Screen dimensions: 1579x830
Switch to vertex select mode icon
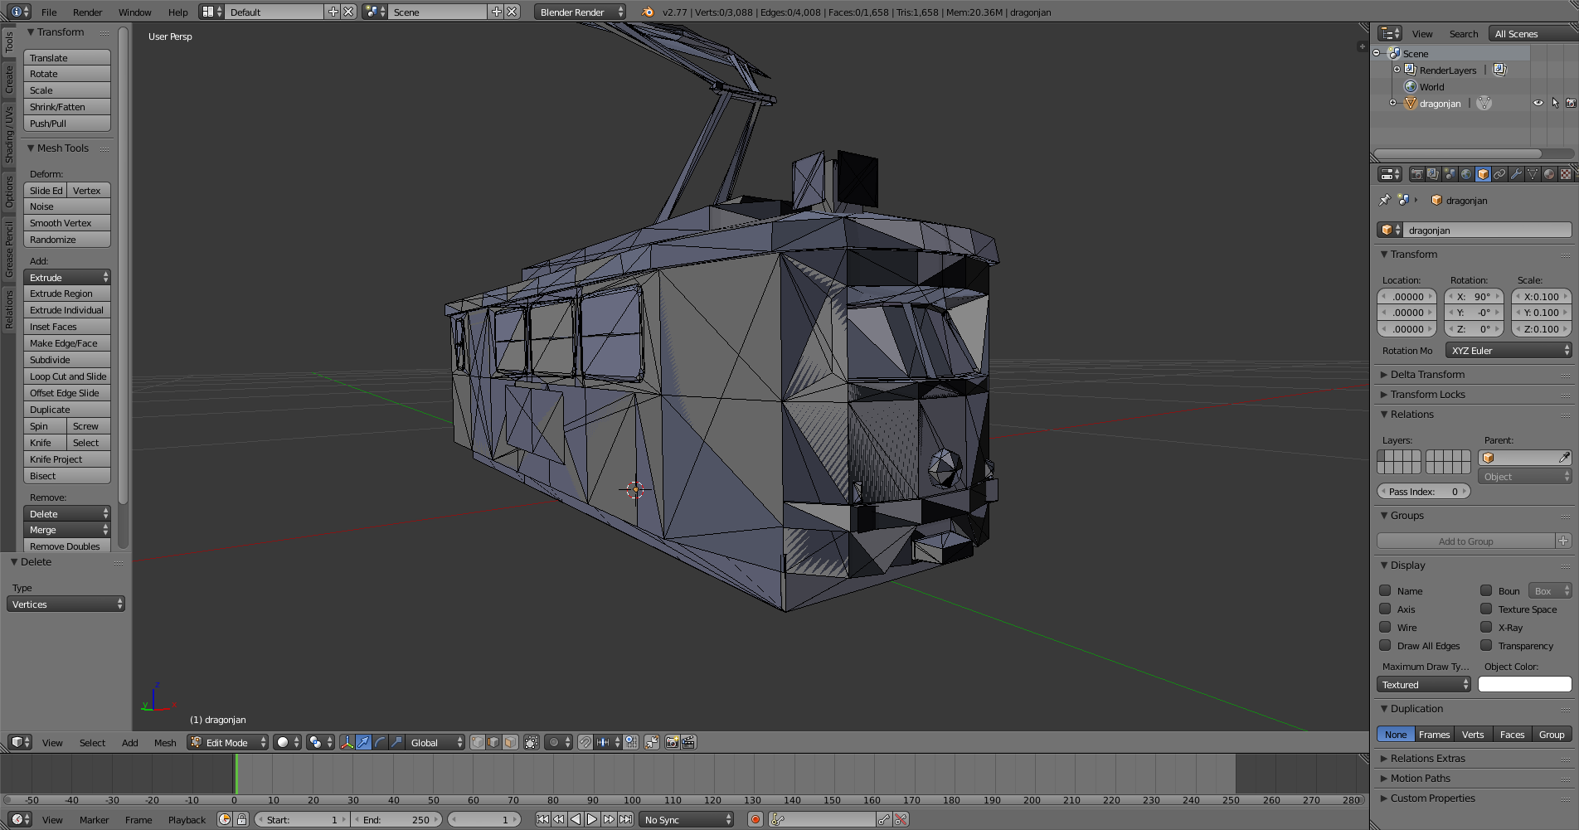tap(478, 742)
